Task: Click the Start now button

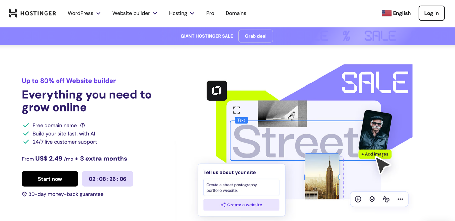Action: 50,179
